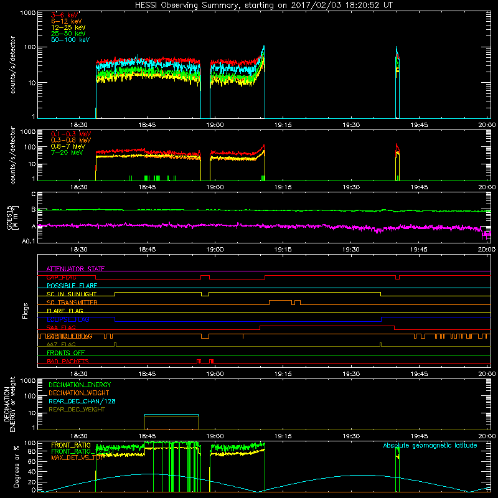Screen dimensions: 498x498
Task: Select the yellow FRONT_RATIO legend label
Action: 71,445
